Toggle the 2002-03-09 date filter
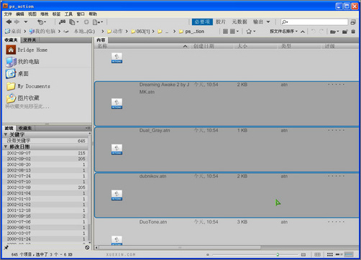 46,187
